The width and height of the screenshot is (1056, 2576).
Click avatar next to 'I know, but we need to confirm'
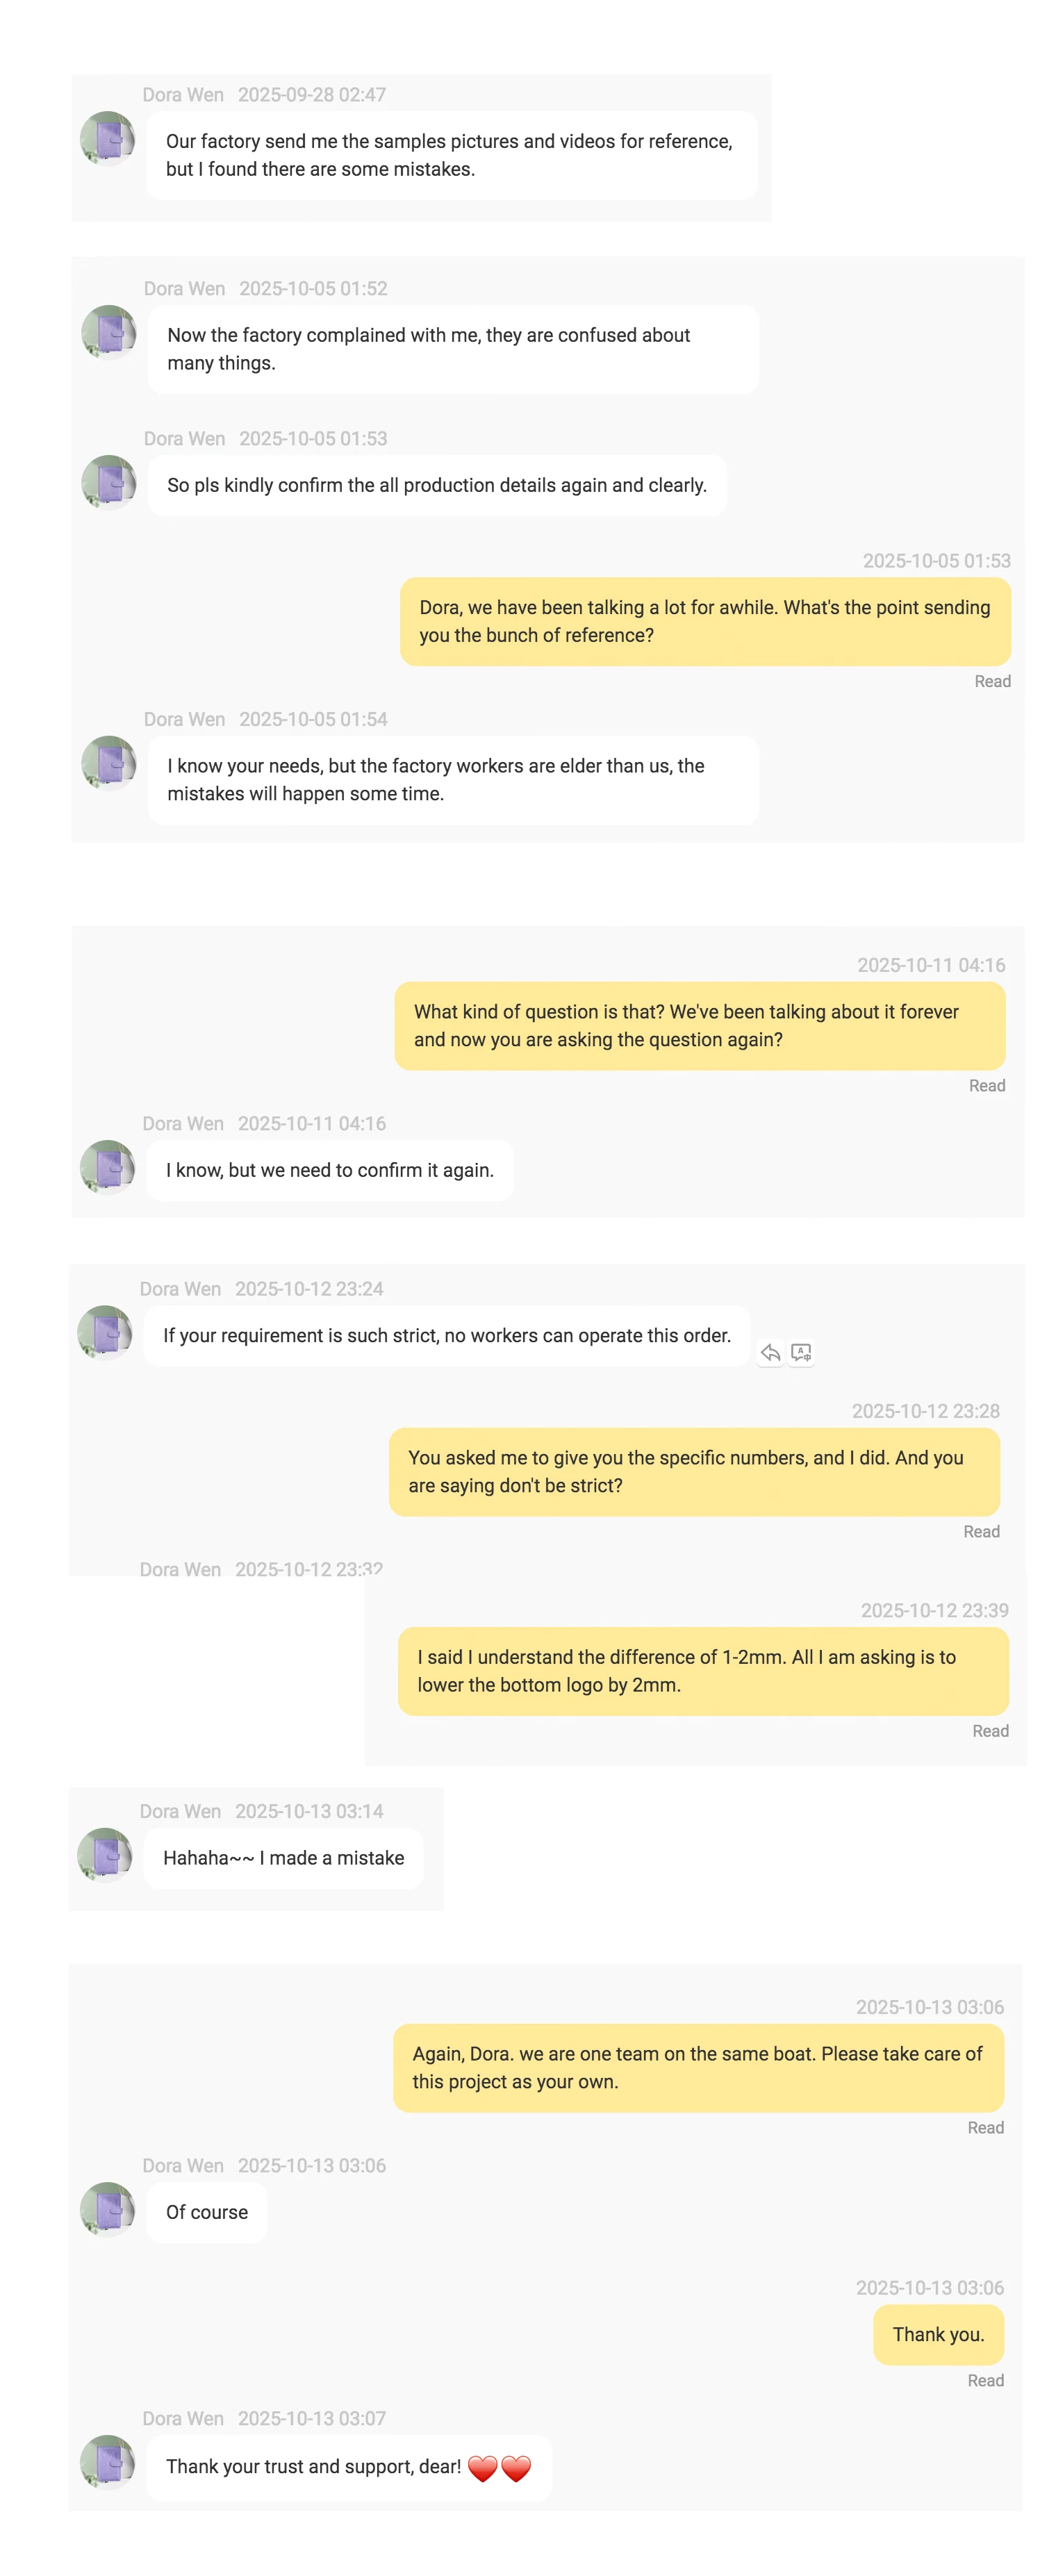[107, 1166]
